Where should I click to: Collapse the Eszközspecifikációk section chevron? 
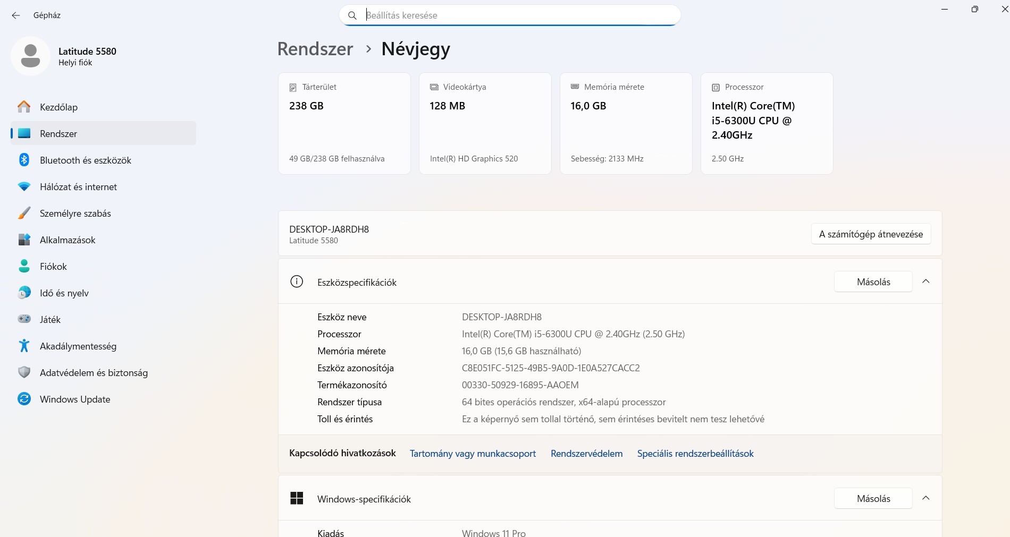coord(925,282)
